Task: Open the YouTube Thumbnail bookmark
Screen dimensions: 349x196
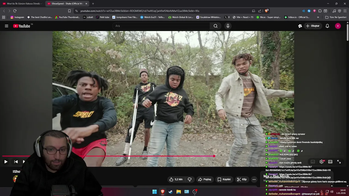Action: (67, 17)
